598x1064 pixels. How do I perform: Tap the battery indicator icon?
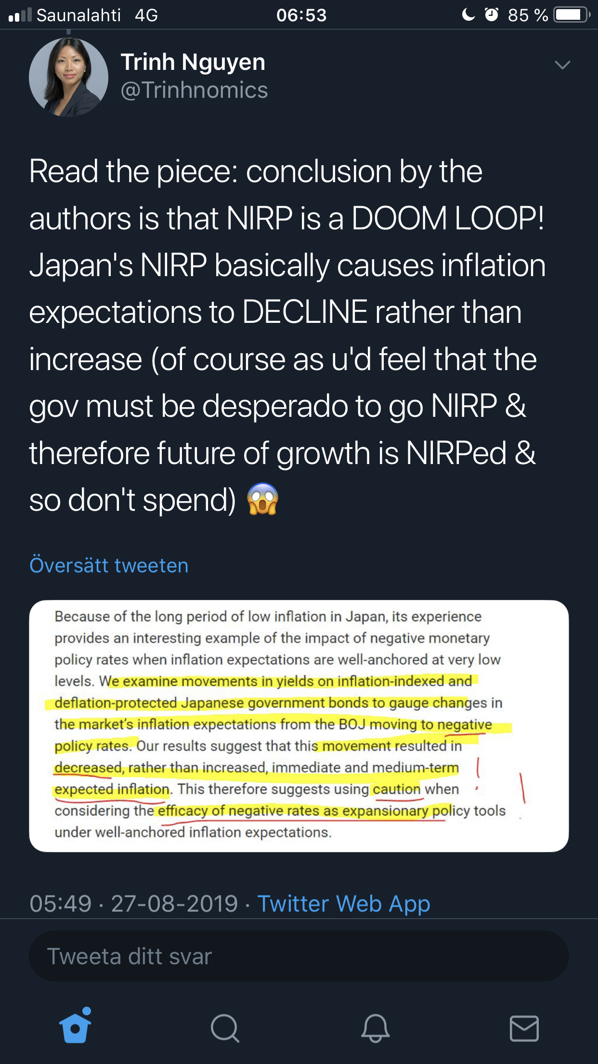(x=572, y=15)
